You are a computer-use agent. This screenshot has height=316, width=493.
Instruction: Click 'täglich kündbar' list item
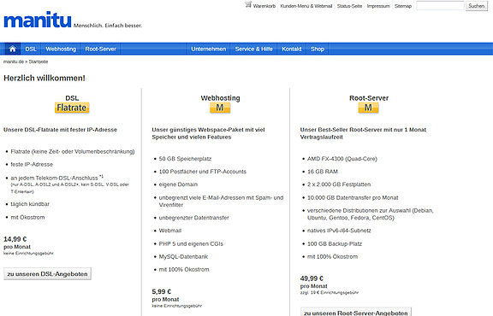[x=30, y=204]
